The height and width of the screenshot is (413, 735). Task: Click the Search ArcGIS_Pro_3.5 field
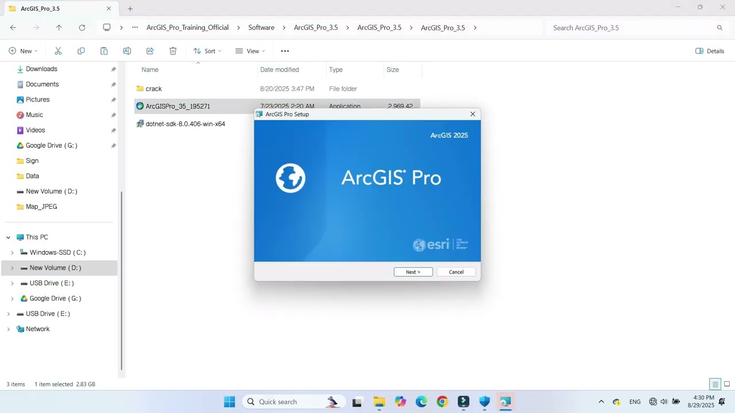pyautogui.click(x=632, y=28)
